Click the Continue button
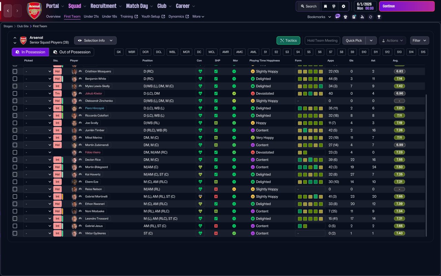 pos(407,6)
